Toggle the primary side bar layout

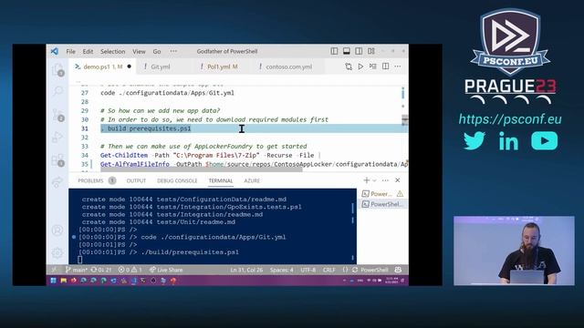335,51
